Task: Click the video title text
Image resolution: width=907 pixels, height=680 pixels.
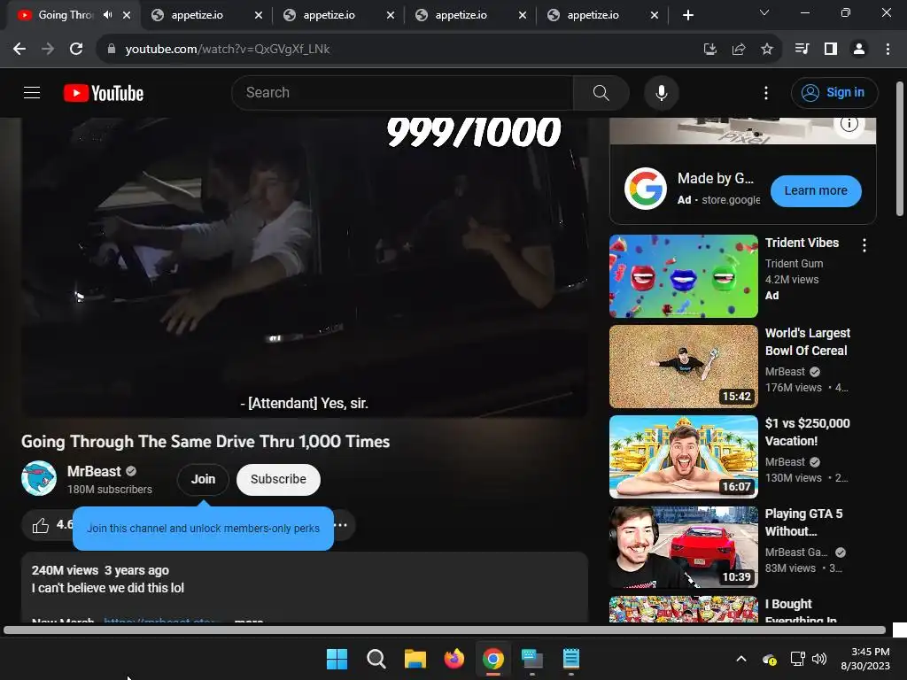Action: [205, 442]
